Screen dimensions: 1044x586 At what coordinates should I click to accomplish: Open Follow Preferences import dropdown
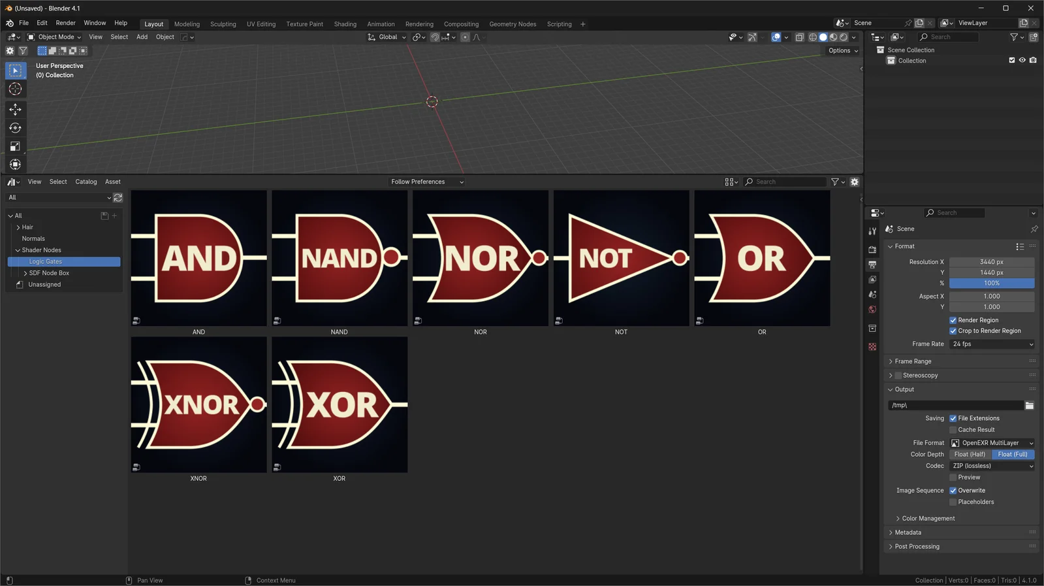point(427,182)
